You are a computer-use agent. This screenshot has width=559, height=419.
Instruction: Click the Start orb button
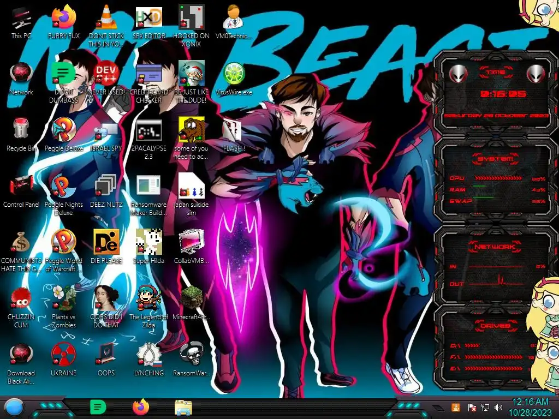click(x=15, y=408)
